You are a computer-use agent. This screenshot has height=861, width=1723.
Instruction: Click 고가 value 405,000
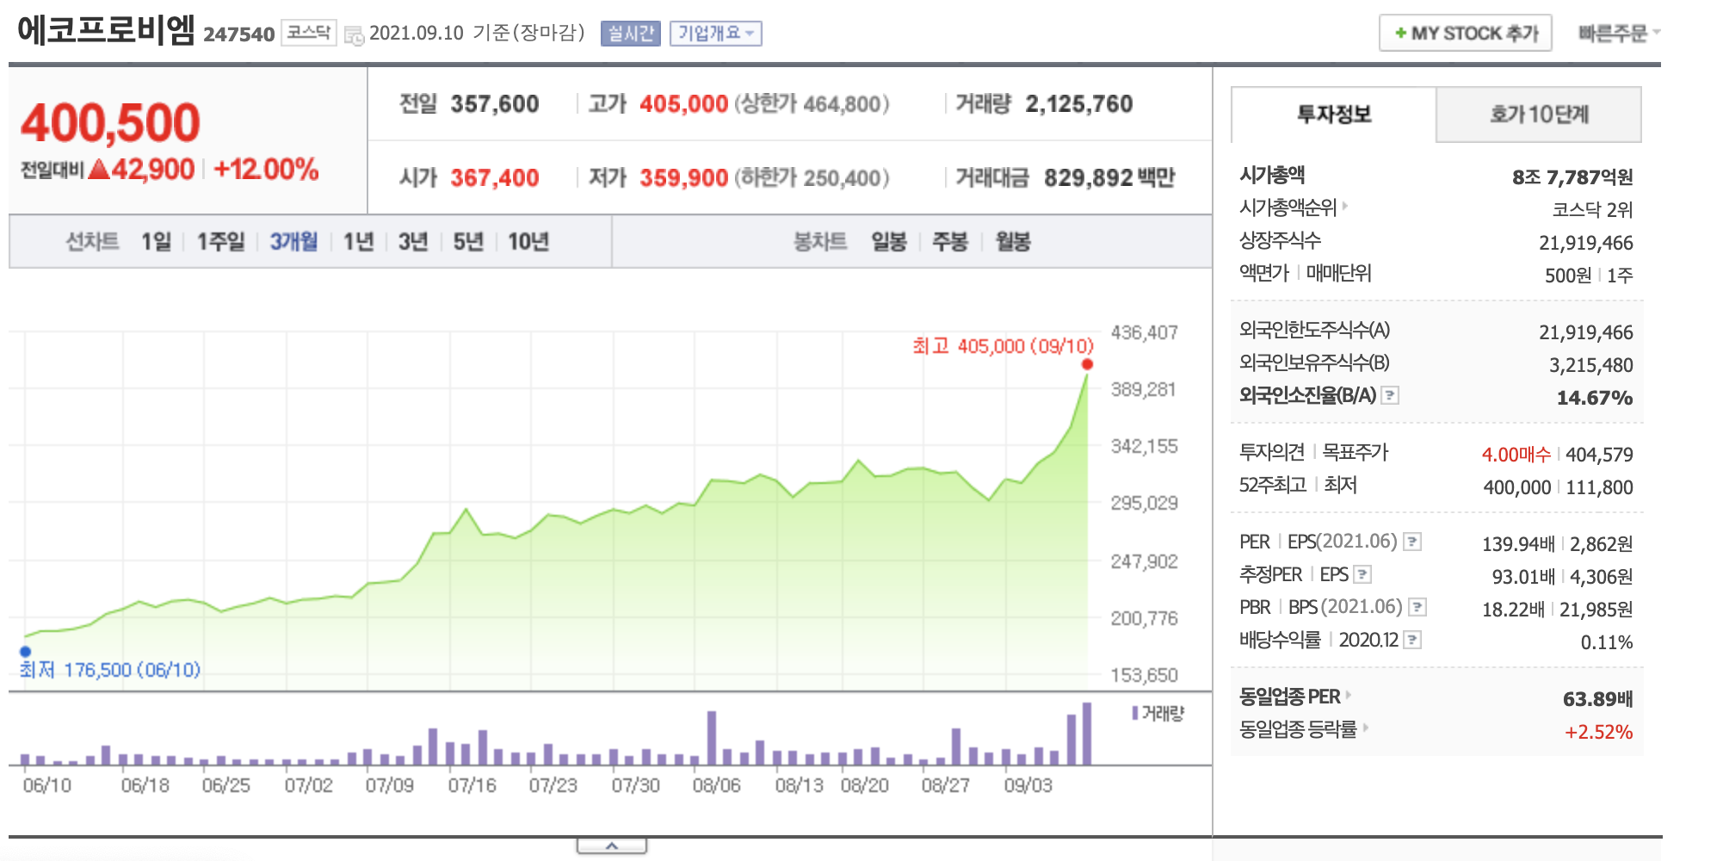tap(684, 104)
